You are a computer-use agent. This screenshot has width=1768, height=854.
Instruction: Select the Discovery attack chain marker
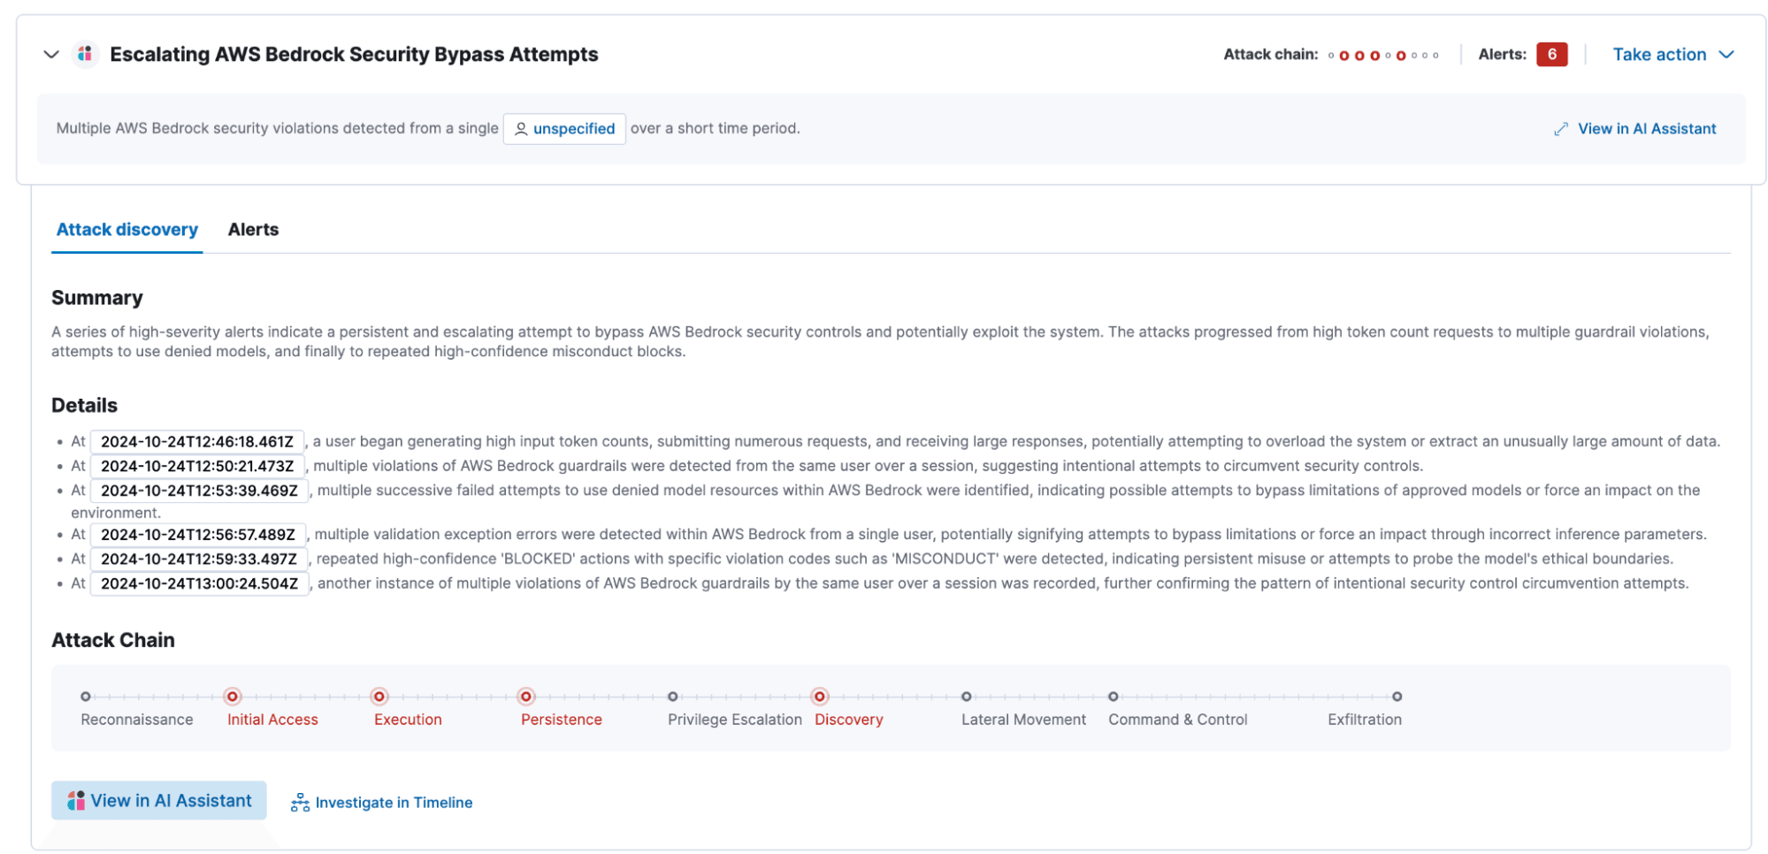click(820, 697)
